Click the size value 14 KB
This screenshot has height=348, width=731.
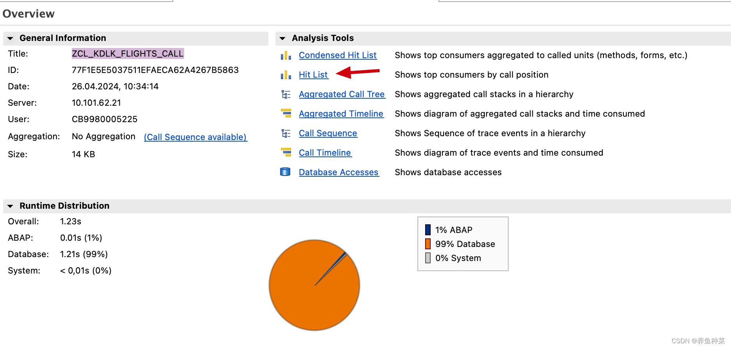pyautogui.click(x=83, y=154)
